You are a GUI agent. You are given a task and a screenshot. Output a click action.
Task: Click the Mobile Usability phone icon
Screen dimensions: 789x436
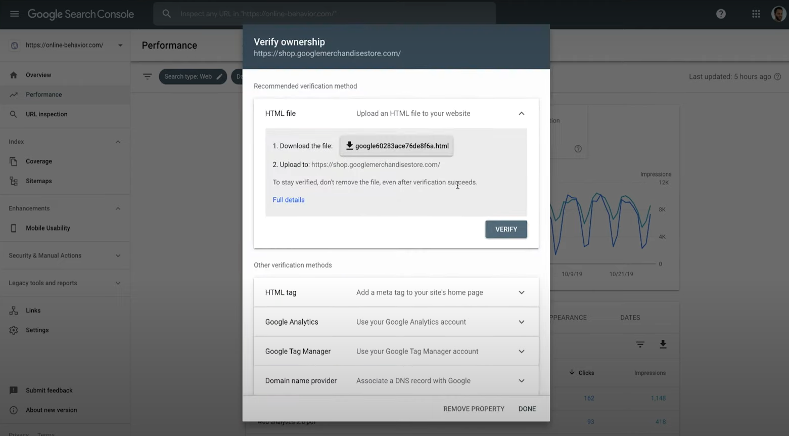click(x=14, y=228)
